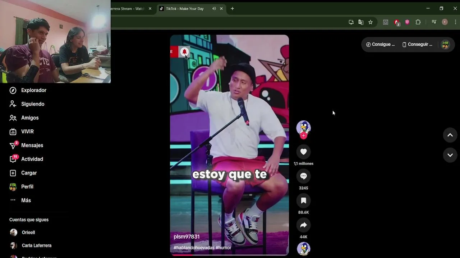Screen dimensions: 460x258
Task: Bookmark this page with star icon
Action: [371, 22]
